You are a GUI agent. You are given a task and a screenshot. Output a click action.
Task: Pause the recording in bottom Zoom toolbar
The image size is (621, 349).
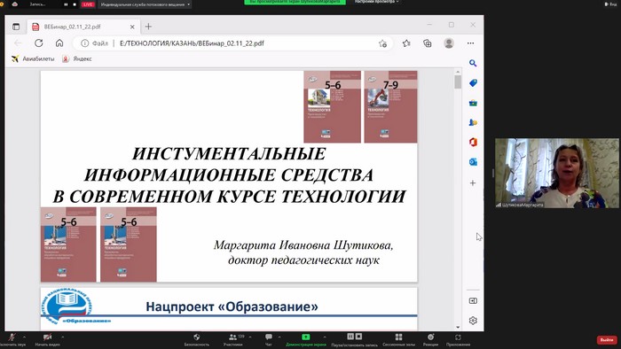350,337
